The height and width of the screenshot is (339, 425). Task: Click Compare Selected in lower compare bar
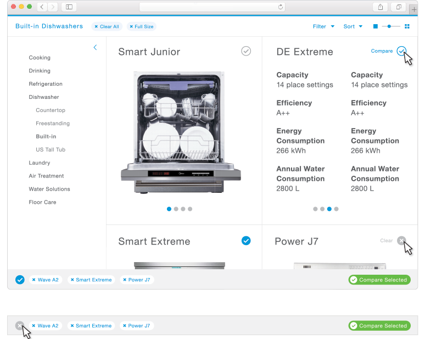[x=379, y=325]
